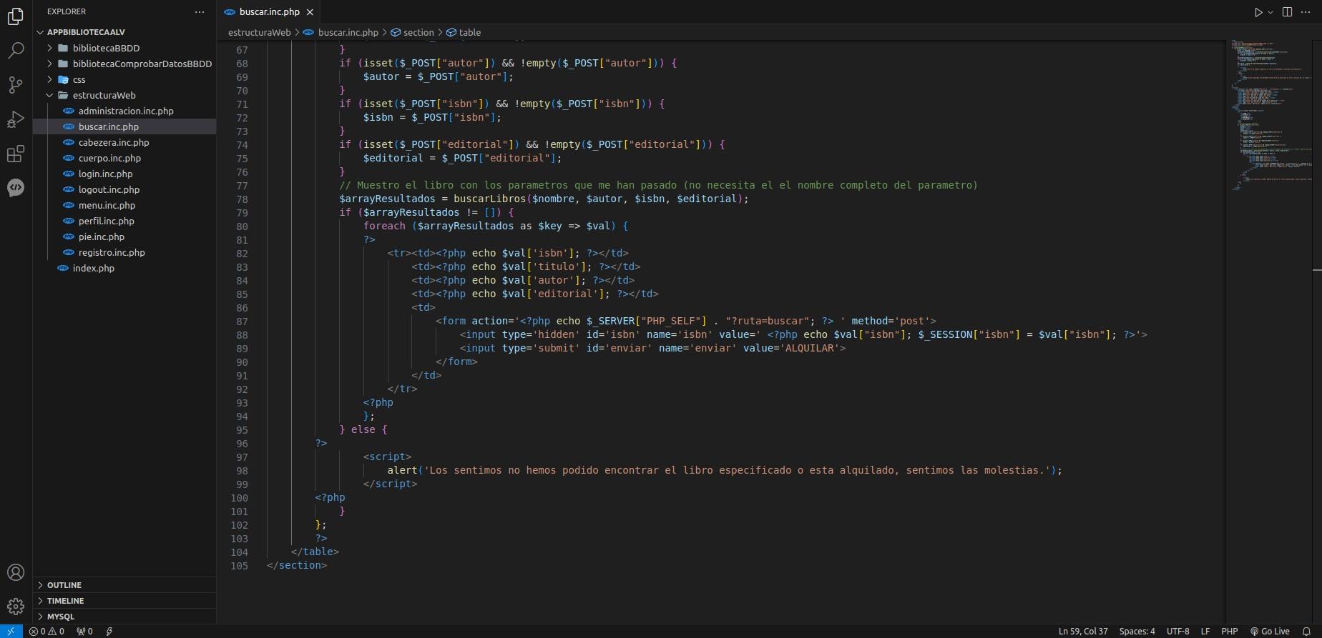The width and height of the screenshot is (1322, 638).
Task: Open the Extensions view icon
Action: (x=15, y=154)
